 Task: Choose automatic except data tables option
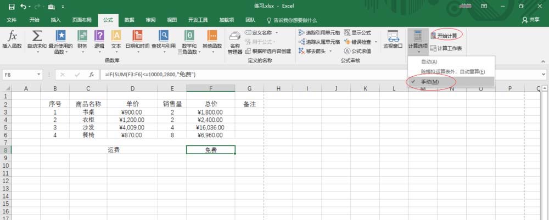(452, 72)
